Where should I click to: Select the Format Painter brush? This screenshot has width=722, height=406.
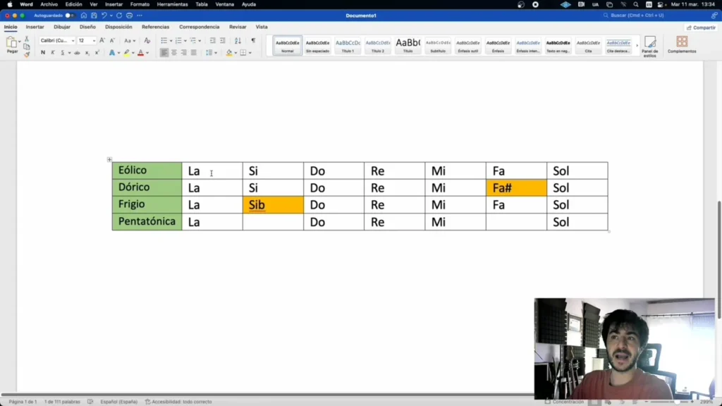tap(27, 54)
